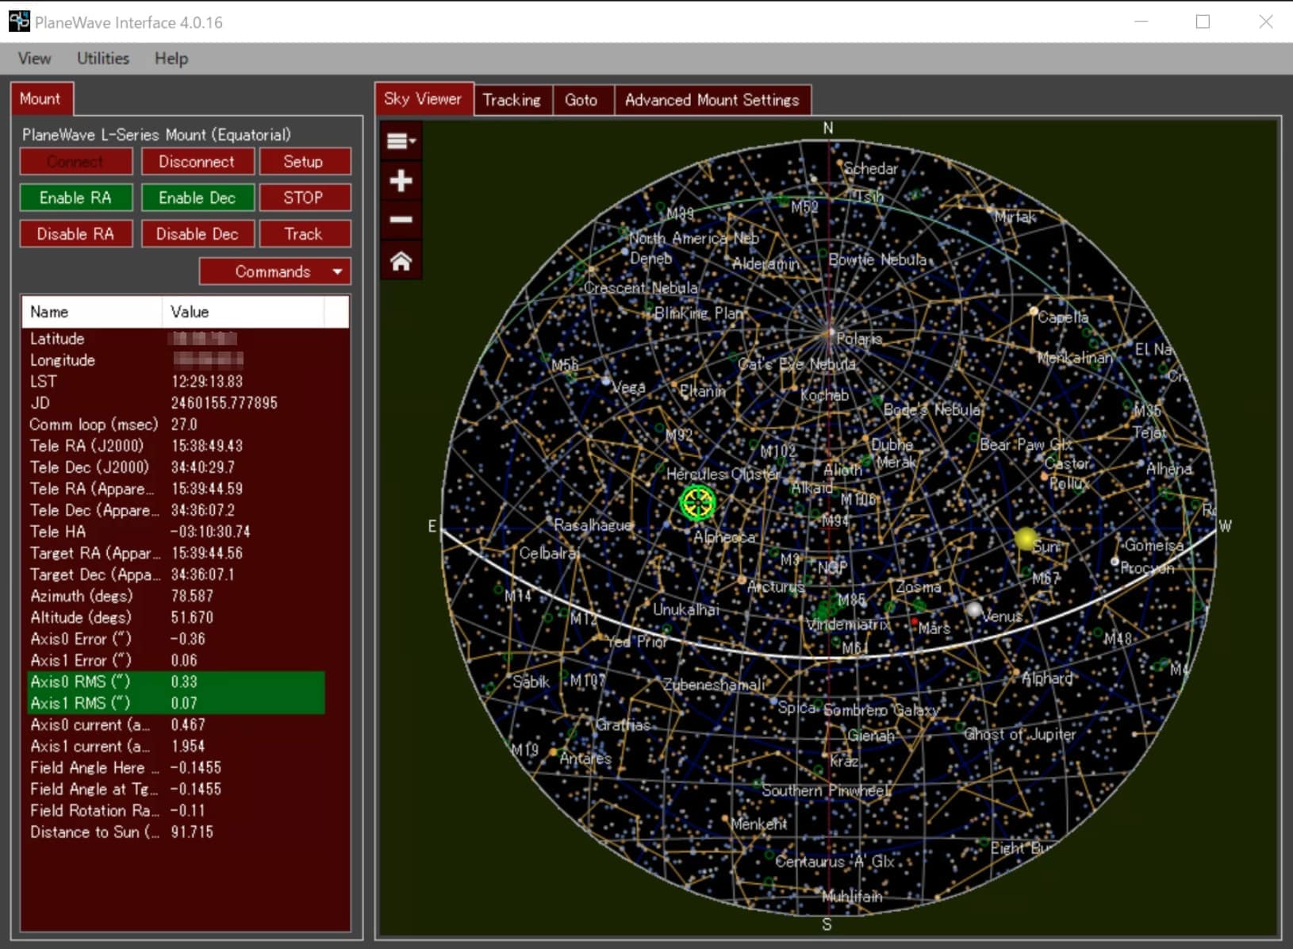1293x949 pixels.
Task: Open the Advanced Mount Settings tab
Action: 712,100
